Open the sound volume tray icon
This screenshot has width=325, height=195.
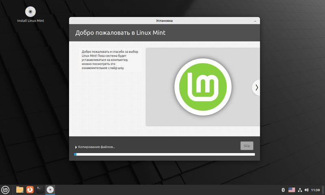pos(307,190)
